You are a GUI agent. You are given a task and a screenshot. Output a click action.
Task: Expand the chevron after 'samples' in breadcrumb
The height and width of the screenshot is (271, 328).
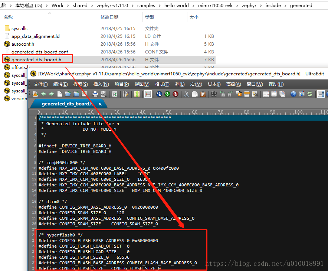pos(160,6)
